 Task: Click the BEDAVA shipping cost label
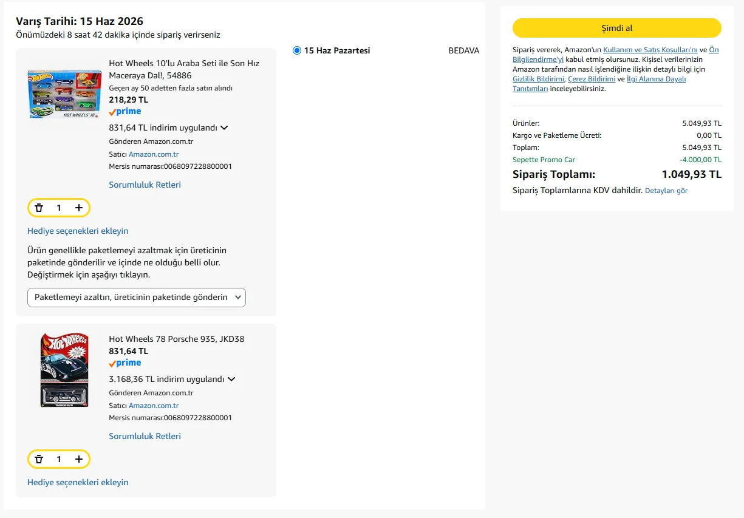(464, 50)
